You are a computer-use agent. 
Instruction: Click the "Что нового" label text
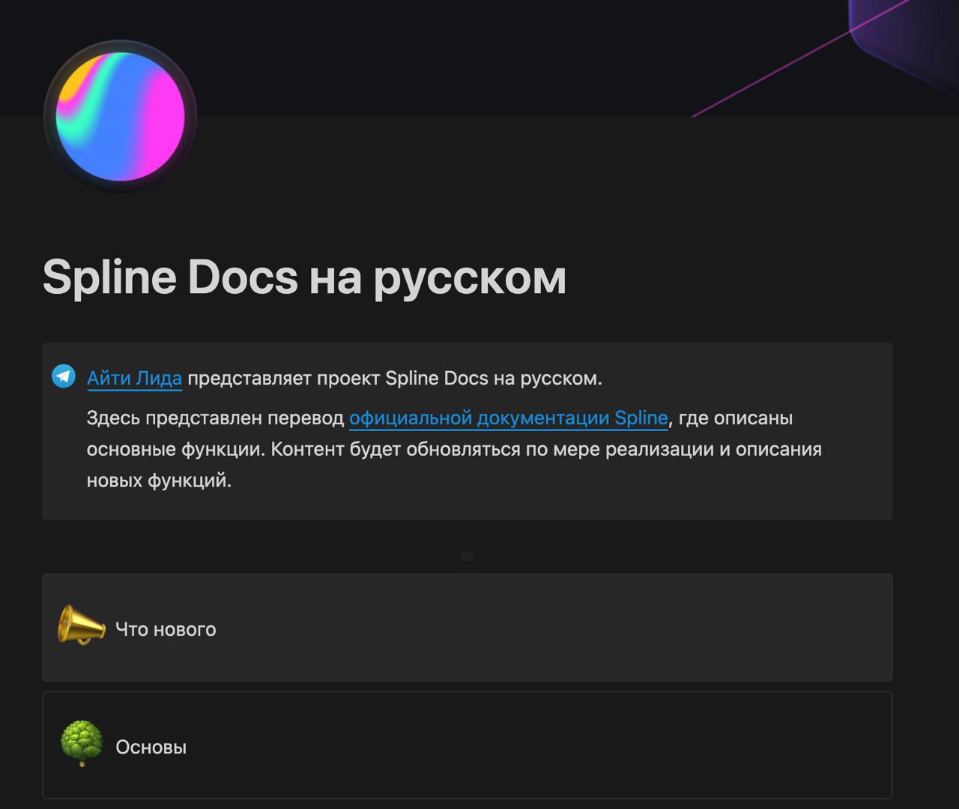[x=166, y=629]
